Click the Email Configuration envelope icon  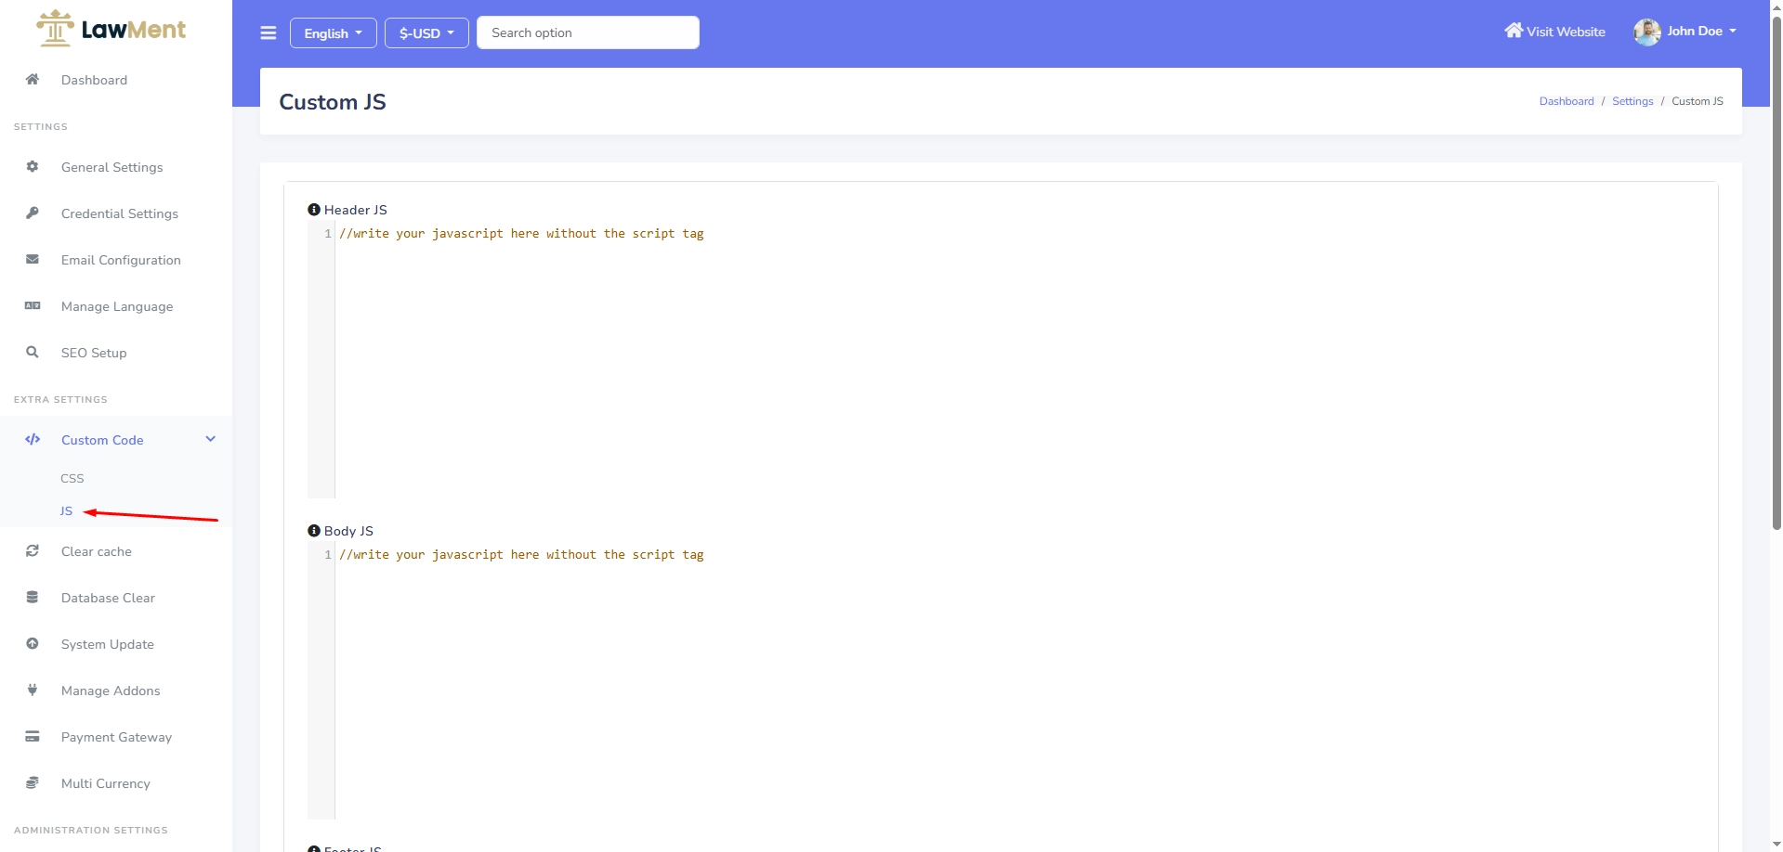tap(33, 260)
